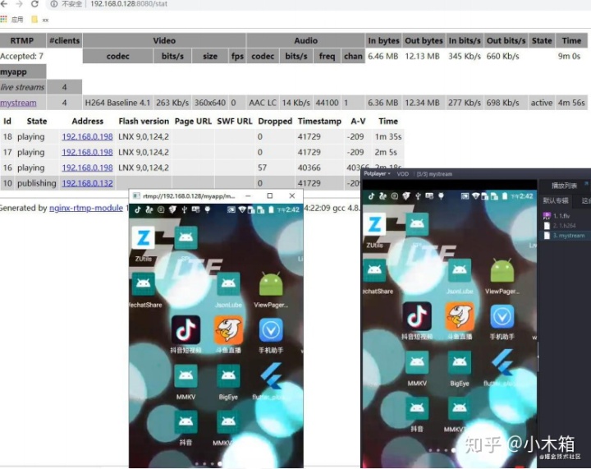Image resolution: width=591 pixels, height=469 pixels.
Task: Maximize the rtmp player window
Action: (270, 196)
